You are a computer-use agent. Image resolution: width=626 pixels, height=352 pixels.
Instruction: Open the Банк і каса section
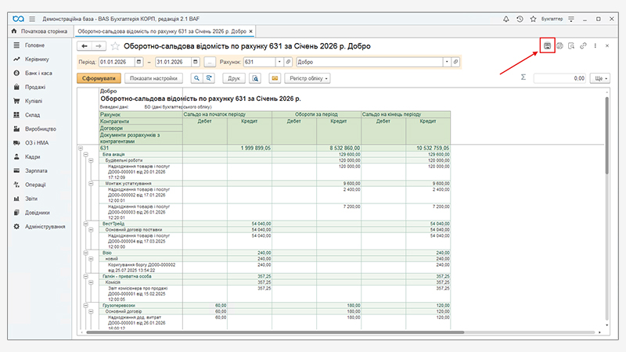[x=38, y=73]
